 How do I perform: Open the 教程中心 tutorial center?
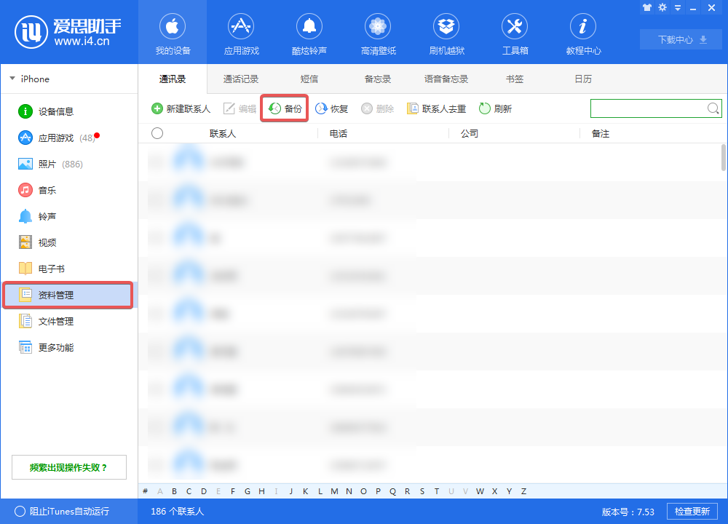(583, 33)
